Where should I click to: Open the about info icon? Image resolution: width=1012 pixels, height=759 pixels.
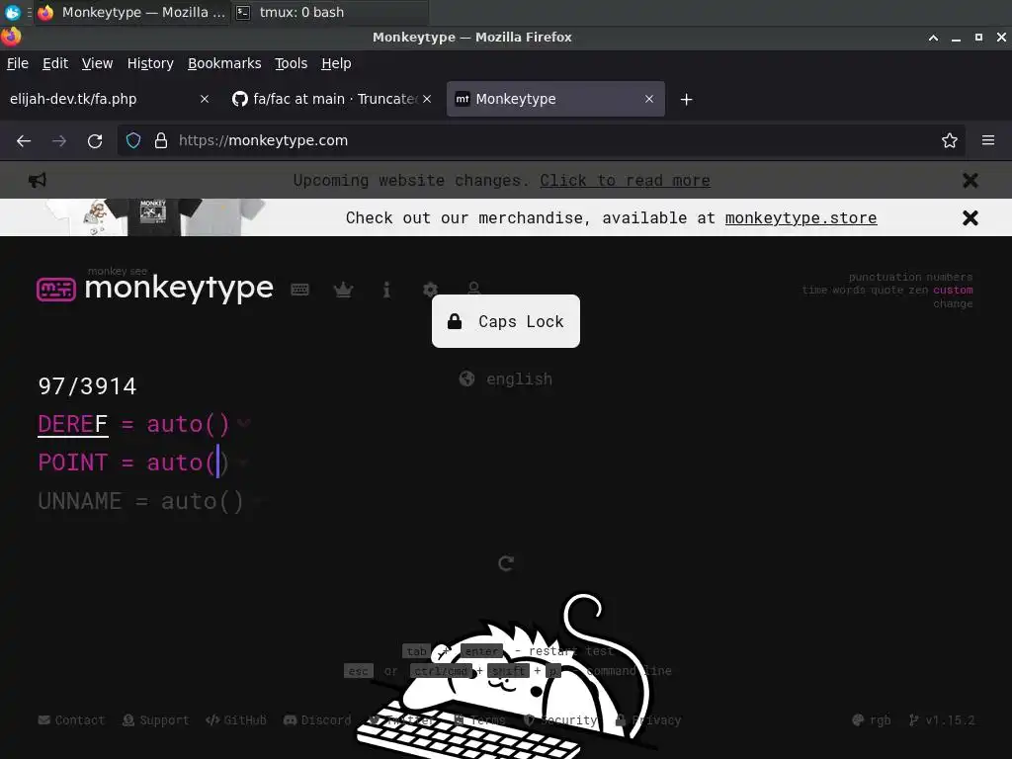386,290
